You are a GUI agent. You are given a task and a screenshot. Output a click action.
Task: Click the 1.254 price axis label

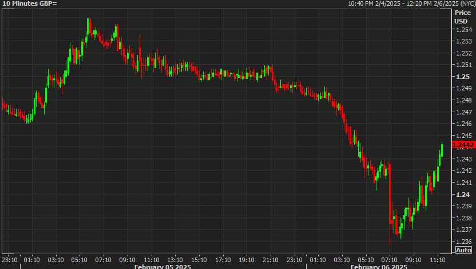(464, 30)
